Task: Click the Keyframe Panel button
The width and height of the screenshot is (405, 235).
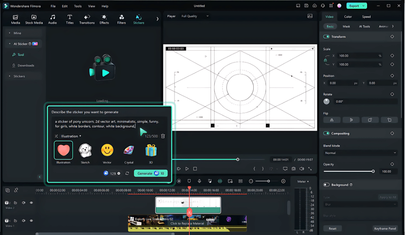Action: (385, 228)
